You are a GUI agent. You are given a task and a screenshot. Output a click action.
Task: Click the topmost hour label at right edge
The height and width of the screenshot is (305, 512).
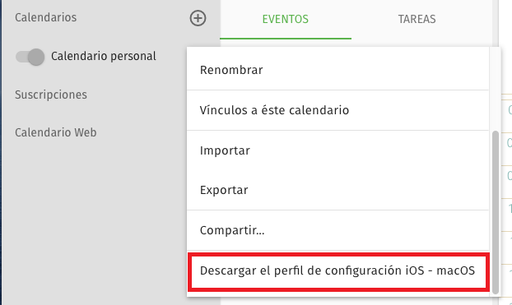(x=510, y=110)
